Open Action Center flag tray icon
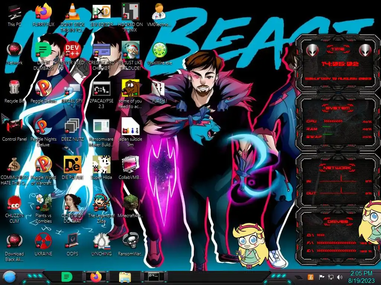 click(x=321, y=277)
